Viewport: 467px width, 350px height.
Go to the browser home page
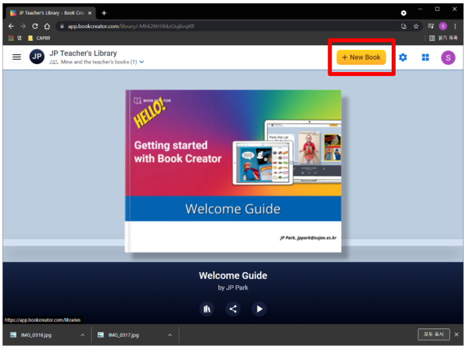pyautogui.click(x=47, y=26)
